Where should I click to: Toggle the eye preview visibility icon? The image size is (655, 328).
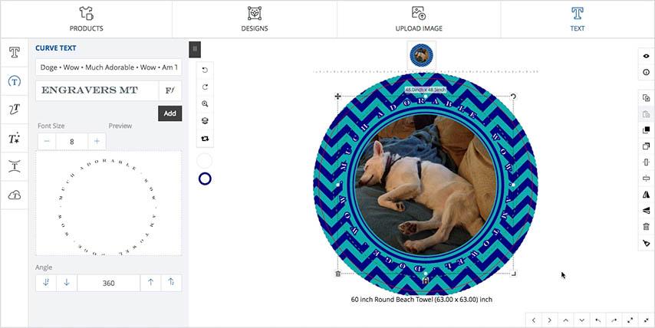pyautogui.click(x=647, y=57)
